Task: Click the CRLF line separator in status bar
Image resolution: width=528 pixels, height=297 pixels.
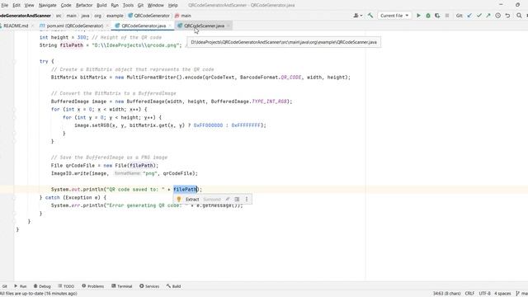Action: pos(469,294)
